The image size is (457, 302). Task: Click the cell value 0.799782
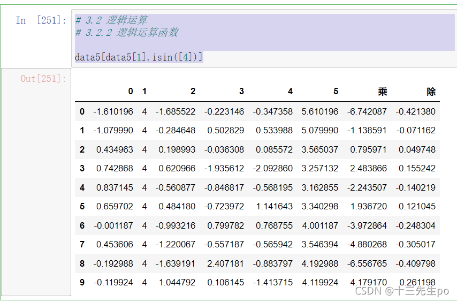pos(226,225)
